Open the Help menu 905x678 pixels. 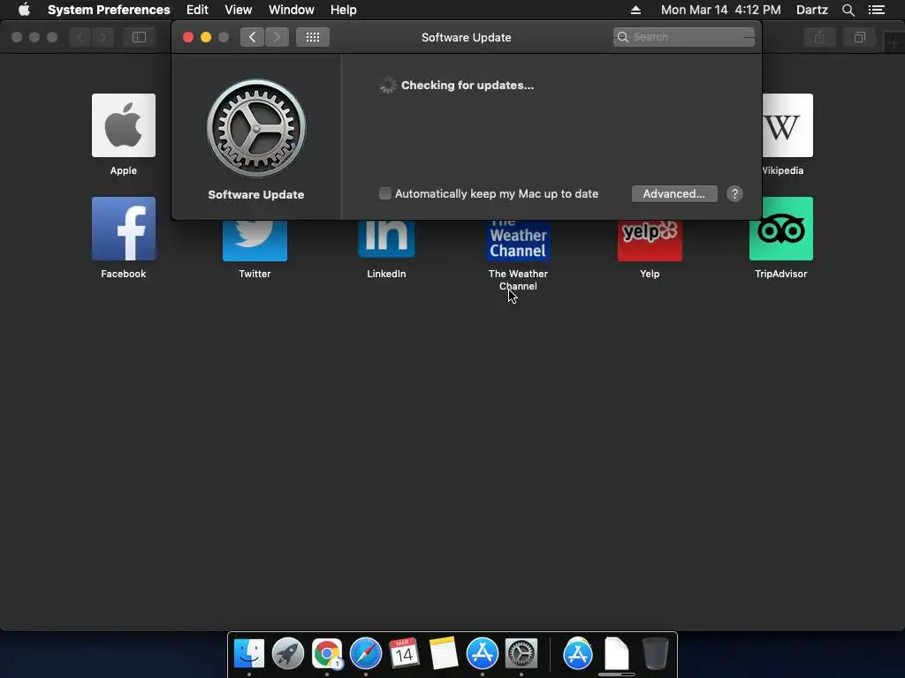tap(344, 10)
